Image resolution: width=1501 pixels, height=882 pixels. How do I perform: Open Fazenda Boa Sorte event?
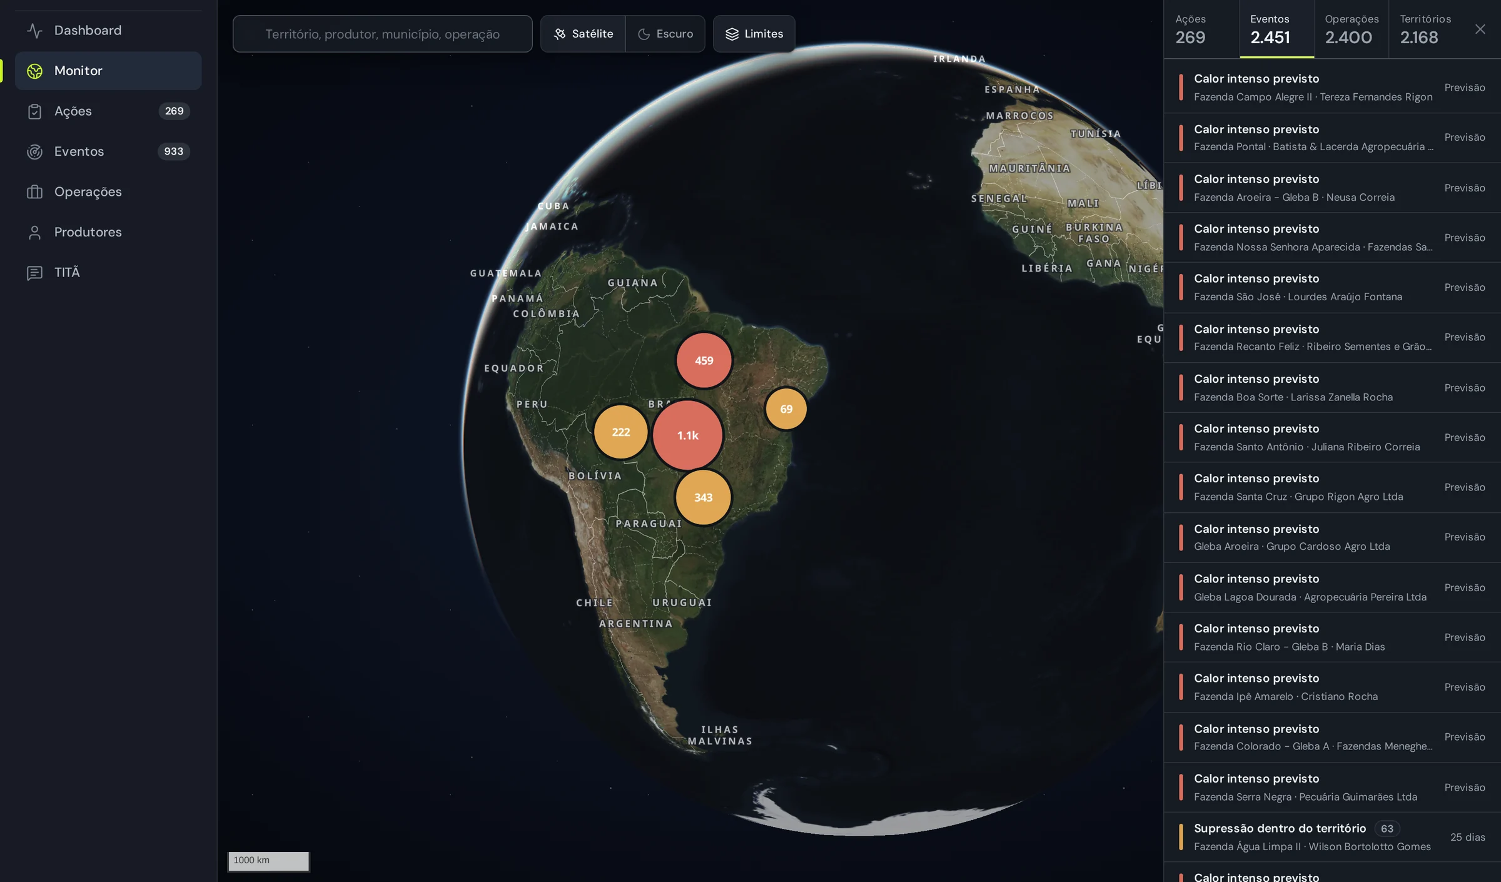[1332, 388]
